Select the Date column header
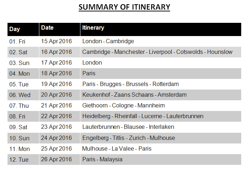This screenshot has width=248, height=172. point(60,29)
